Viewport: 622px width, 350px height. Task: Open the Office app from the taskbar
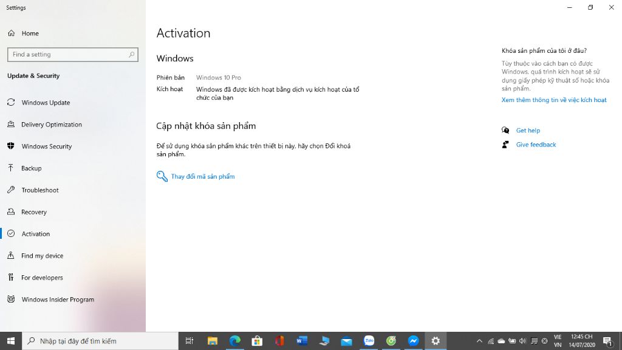click(279, 341)
